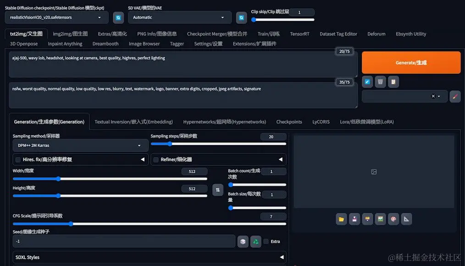Open Ebsynth Utility tab
465x266 pixels.
pyautogui.click(x=411, y=34)
